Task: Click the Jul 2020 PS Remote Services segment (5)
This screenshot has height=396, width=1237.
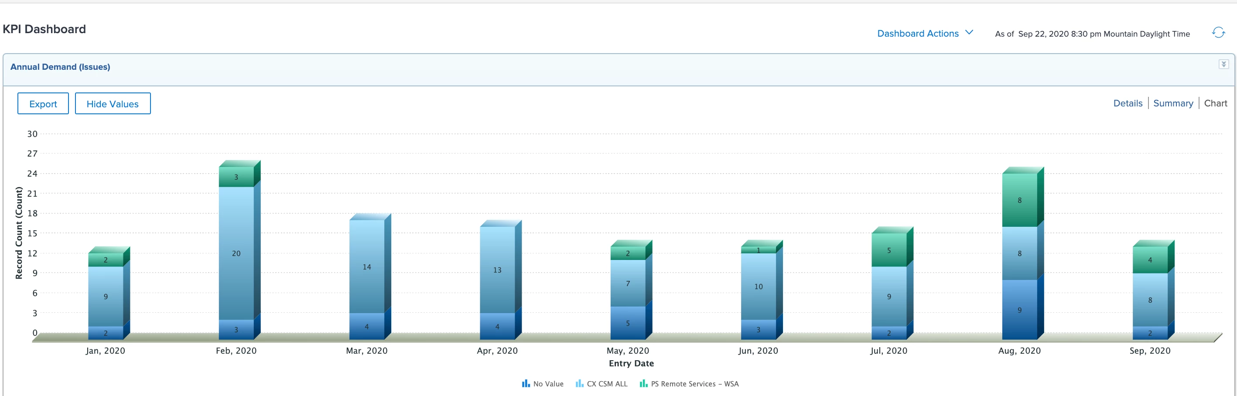Action: (889, 250)
